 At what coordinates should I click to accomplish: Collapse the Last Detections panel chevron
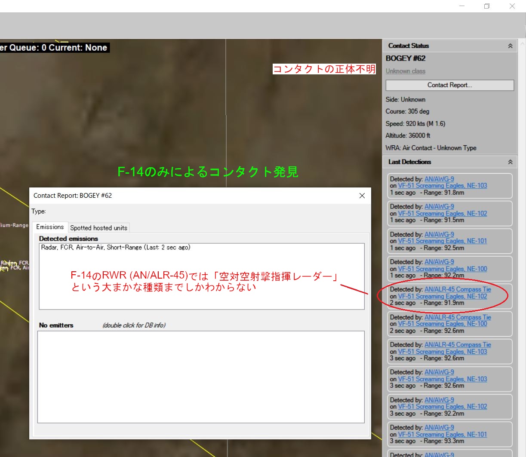(x=510, y=162)
